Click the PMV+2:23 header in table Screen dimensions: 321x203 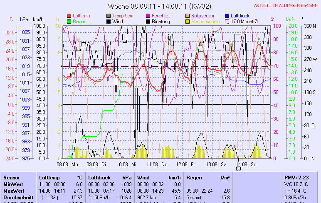pyautogui.click(x=295, y=177)
